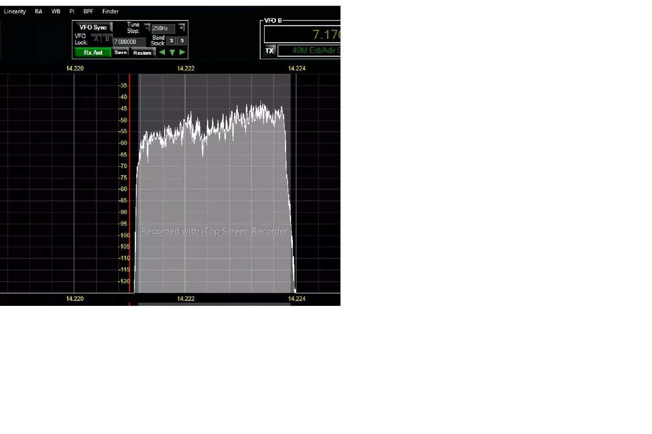The width and height of the screenshot is (652, 434).
Task: Click the 40M Ext/Adv band label
Action: tap(309, 50)
